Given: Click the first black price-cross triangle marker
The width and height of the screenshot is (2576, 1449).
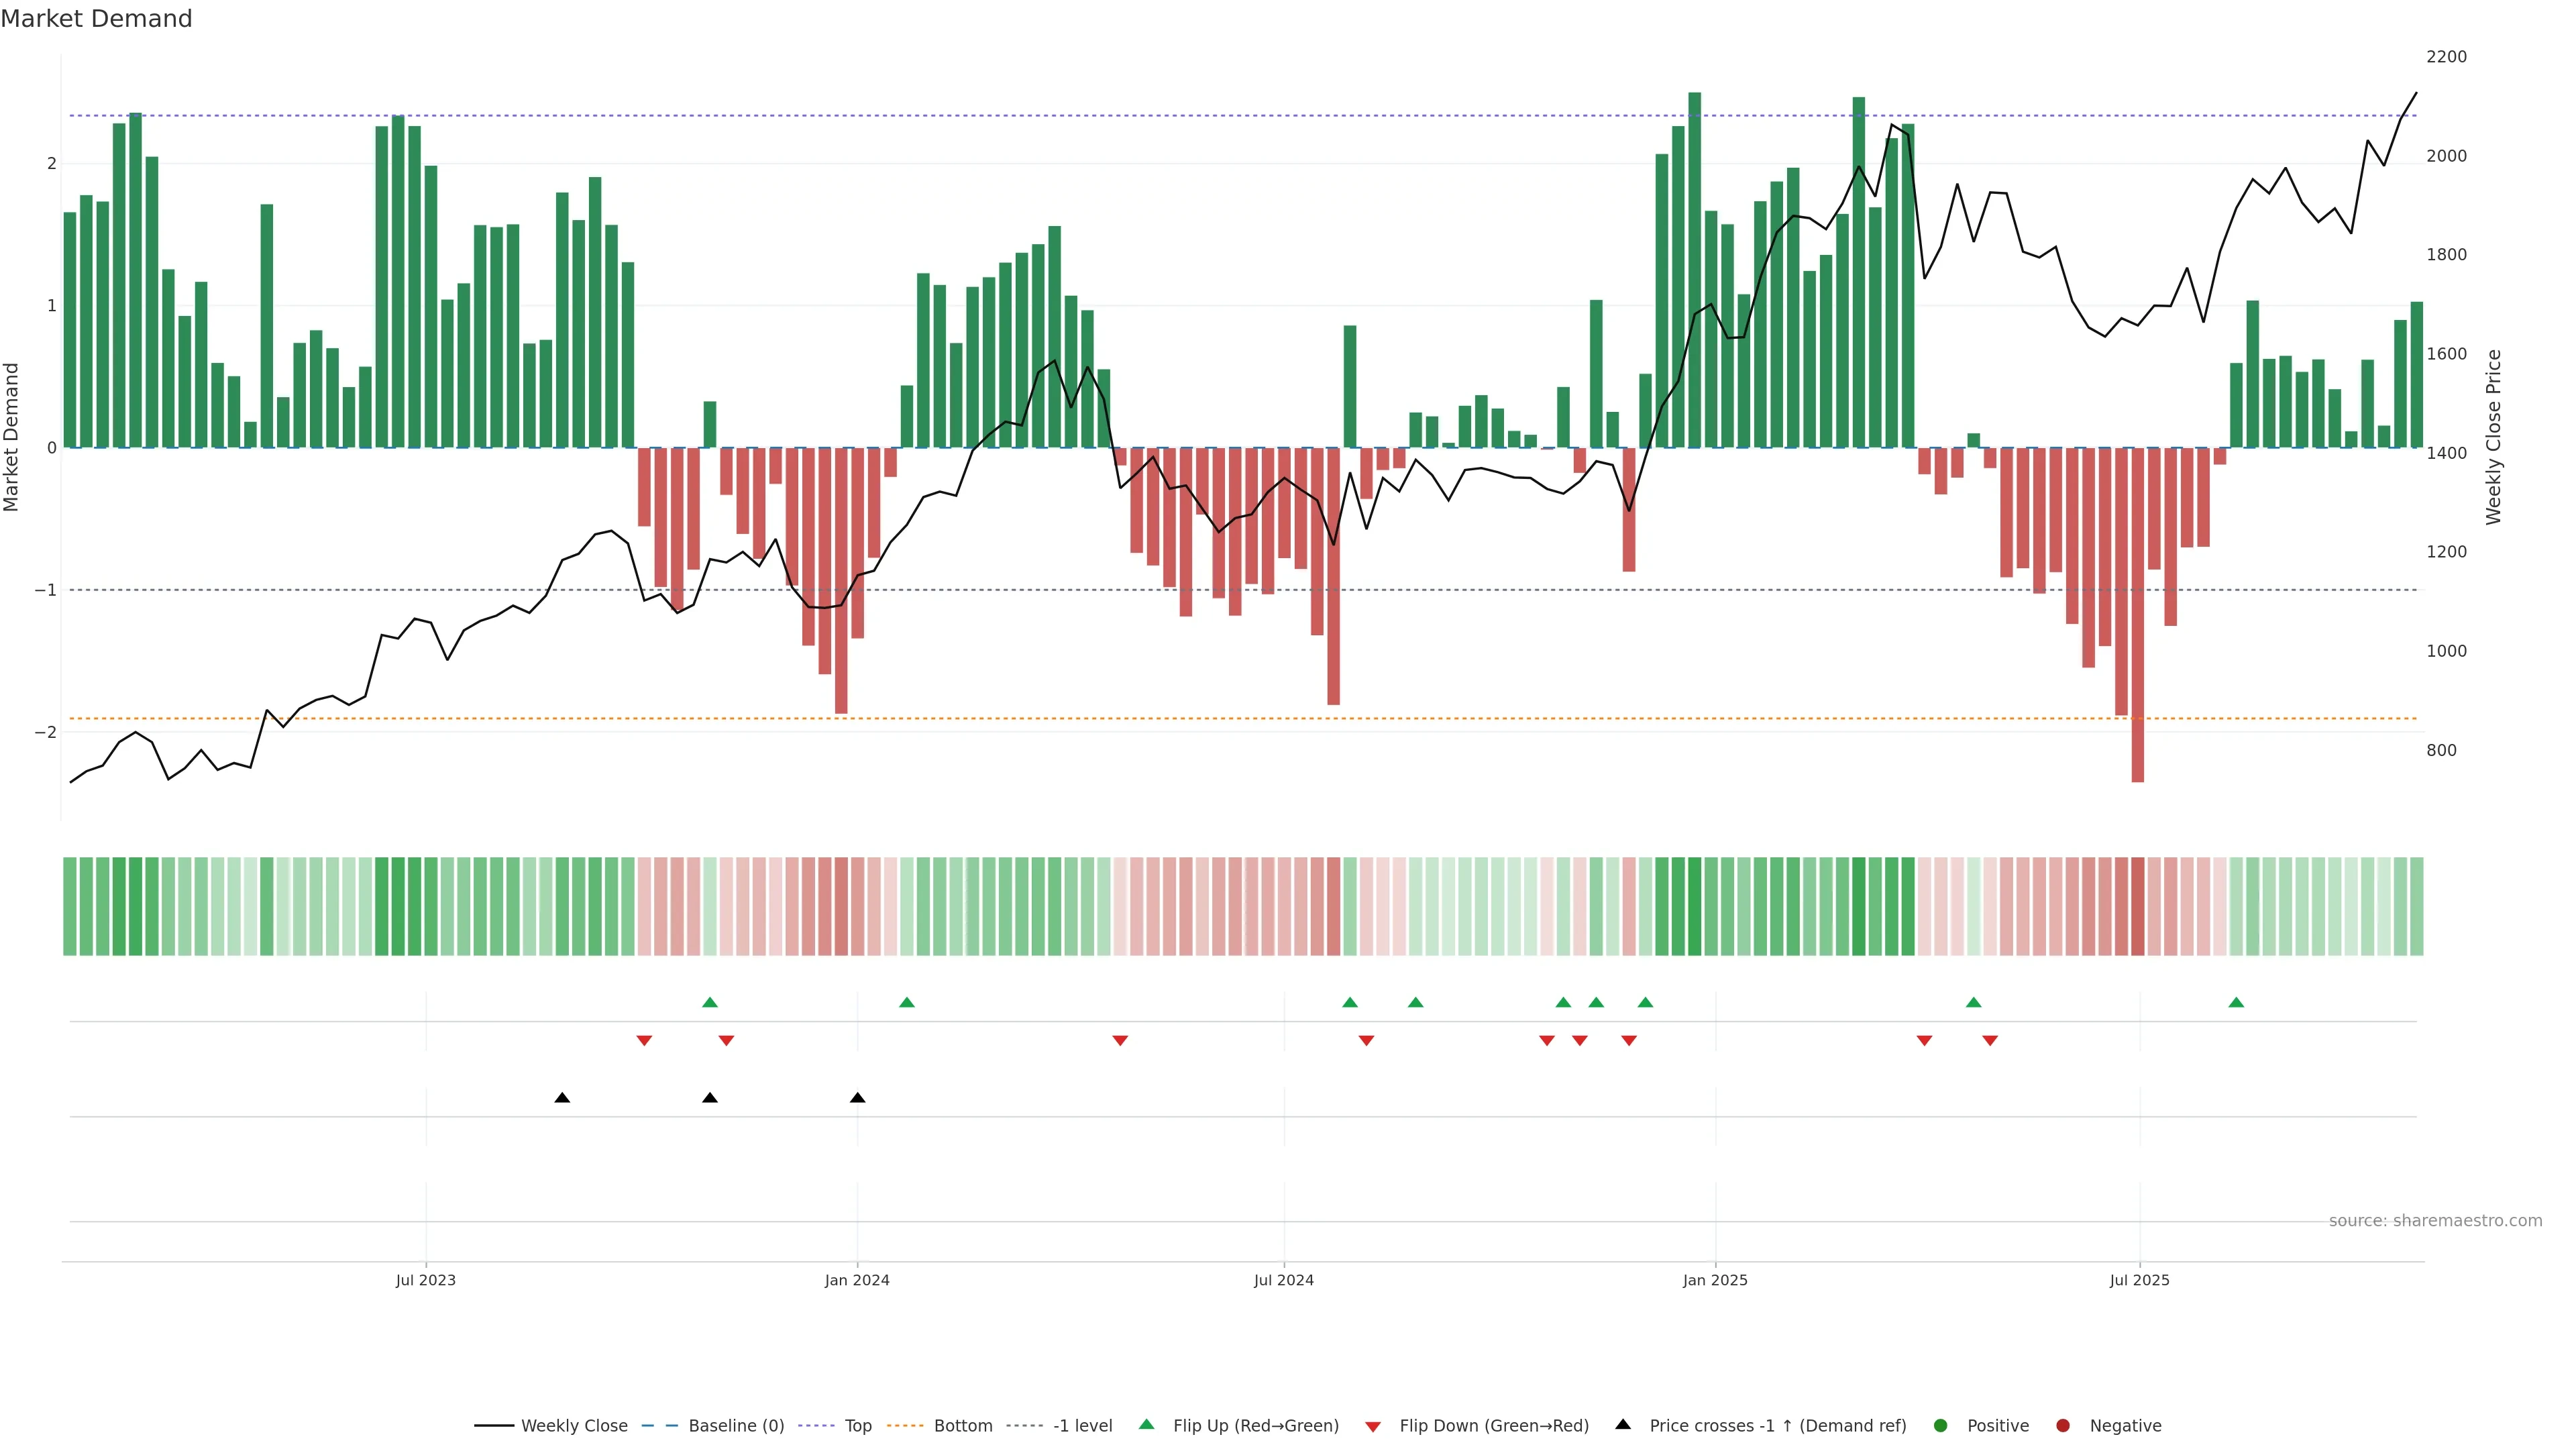Looking at the screenshot, I should coord(562,1098).
